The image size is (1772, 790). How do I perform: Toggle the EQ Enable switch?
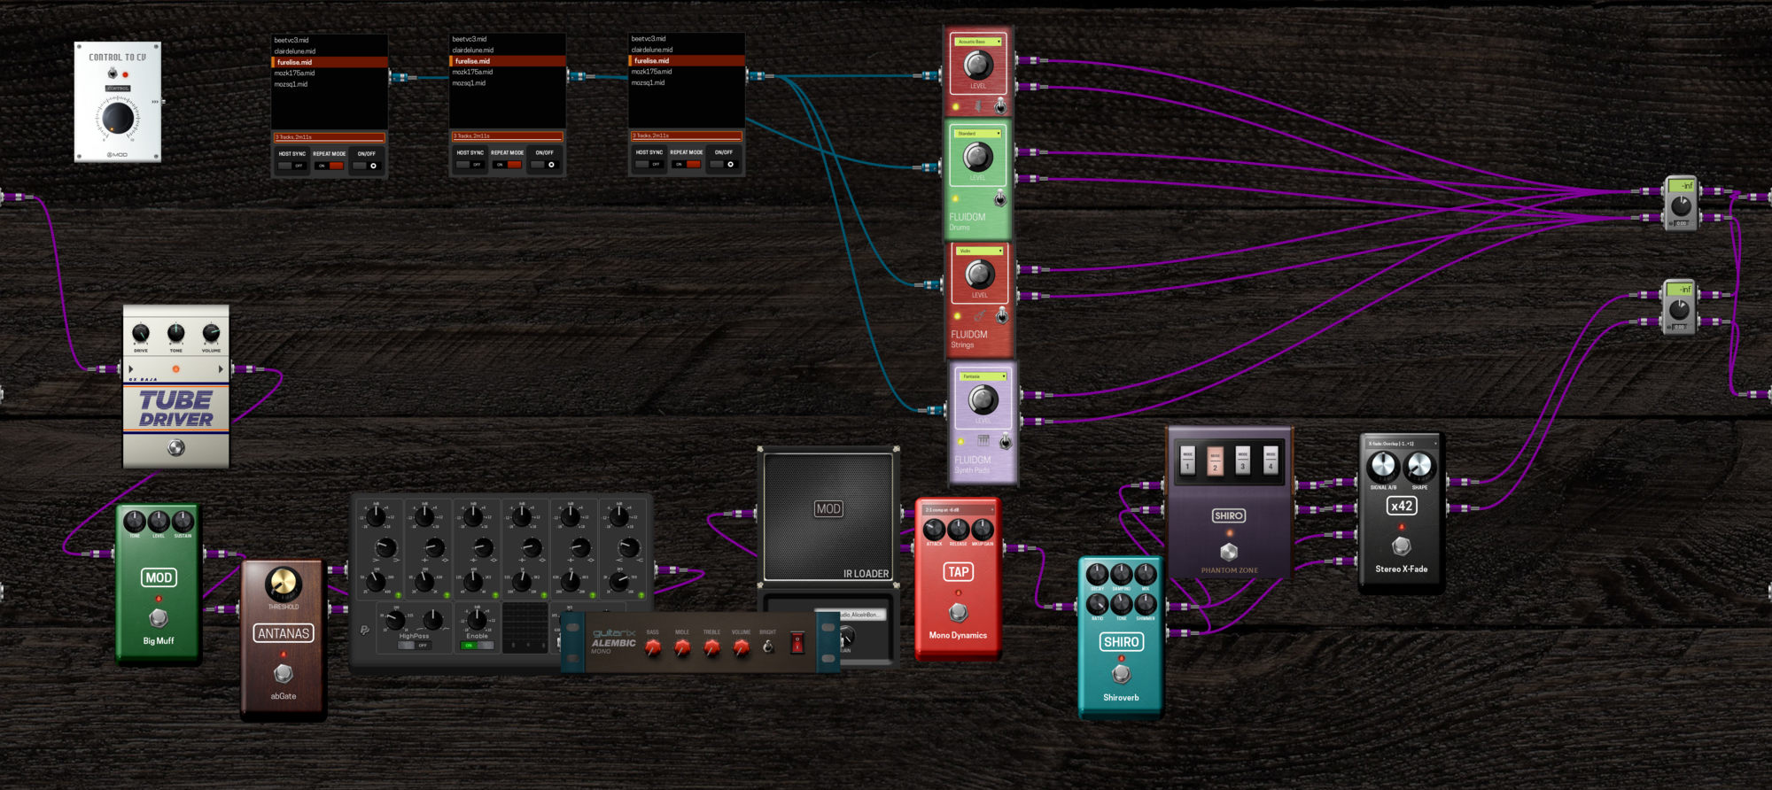tap(478, 645)
